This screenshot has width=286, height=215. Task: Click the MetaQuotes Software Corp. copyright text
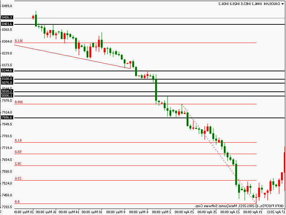pos(240,206)
